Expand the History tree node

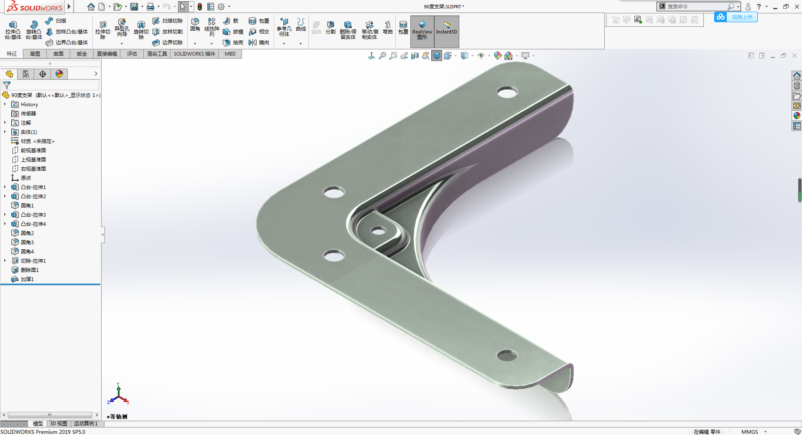(x=5, y=104)
